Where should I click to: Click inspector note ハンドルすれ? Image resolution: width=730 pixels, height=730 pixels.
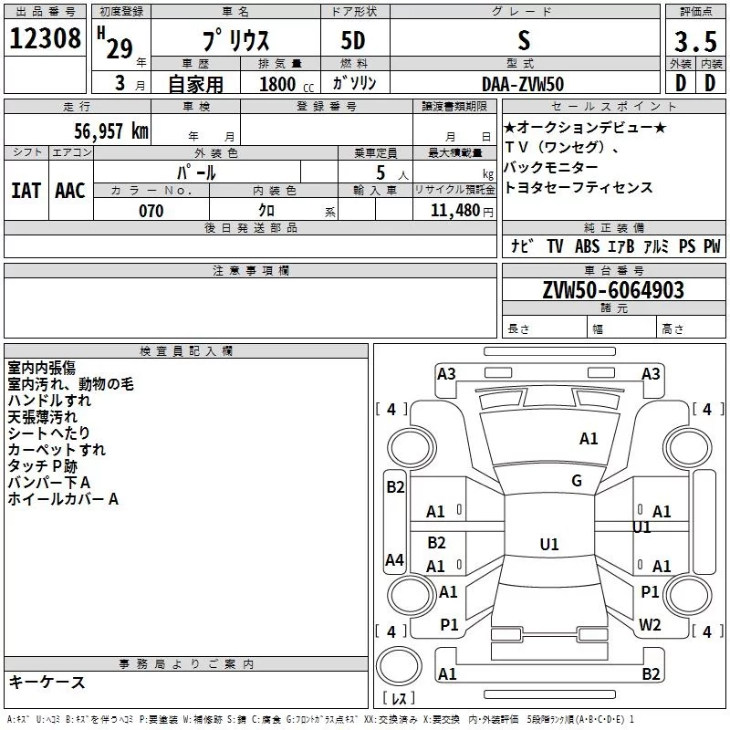(x=49, y=401)
